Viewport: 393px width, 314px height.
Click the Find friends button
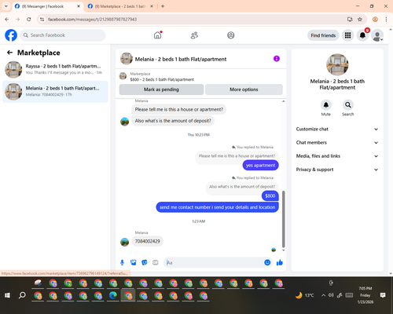pyautogui.click(x=323, y=35)
